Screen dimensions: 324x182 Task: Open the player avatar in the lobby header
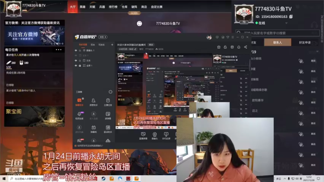point(14,8)
